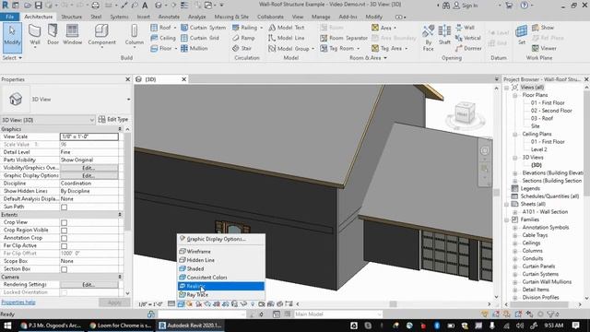590x332 pixels.
Task: Open the Structure ribbon tab
Action: (71, 17)
